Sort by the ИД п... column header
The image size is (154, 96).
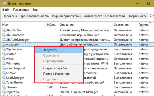(52, 25)
